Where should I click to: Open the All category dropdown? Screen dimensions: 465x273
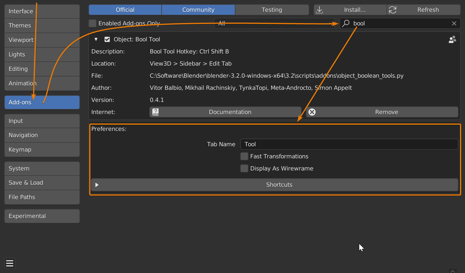coord(274,23)
